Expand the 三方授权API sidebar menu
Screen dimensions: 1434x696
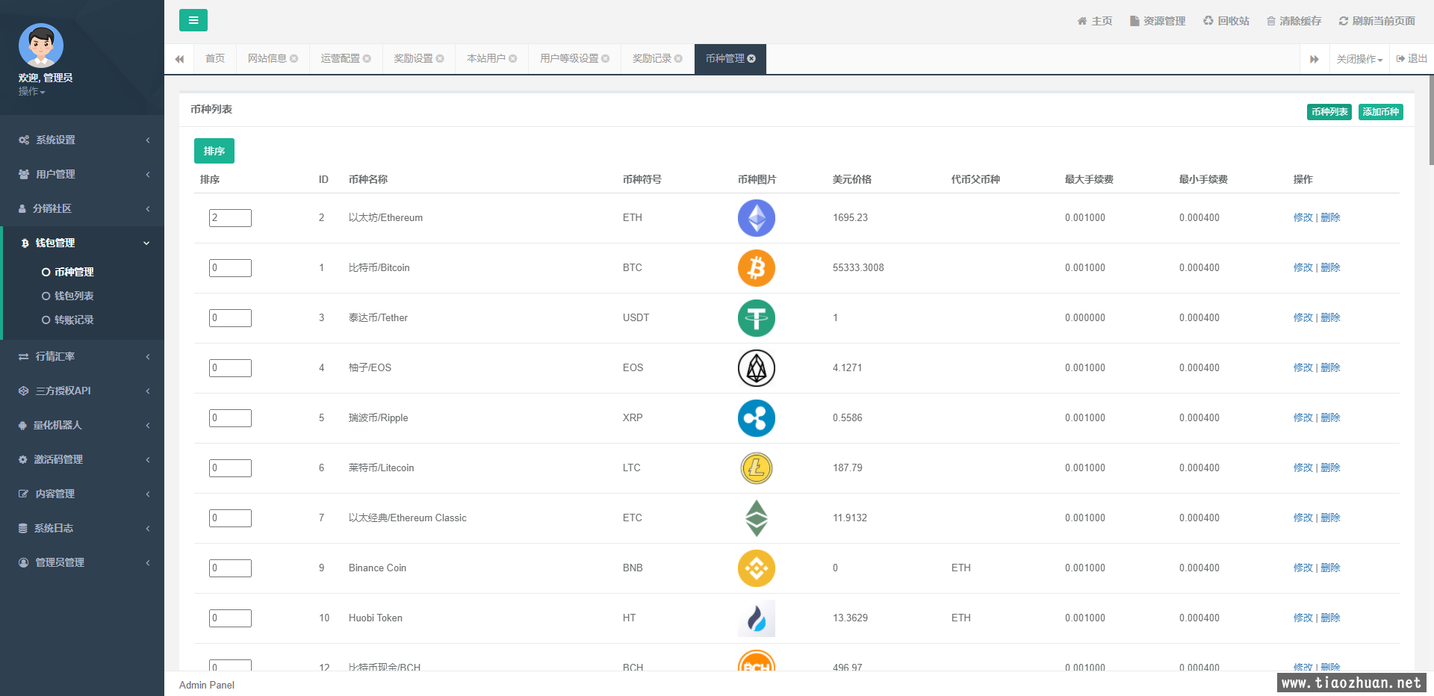coord(82,391)
